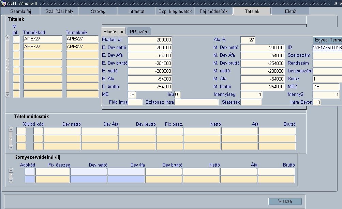
Task: Click Környezetvédelmi díj scroll up arrow
Action: (x=11, y=170)
